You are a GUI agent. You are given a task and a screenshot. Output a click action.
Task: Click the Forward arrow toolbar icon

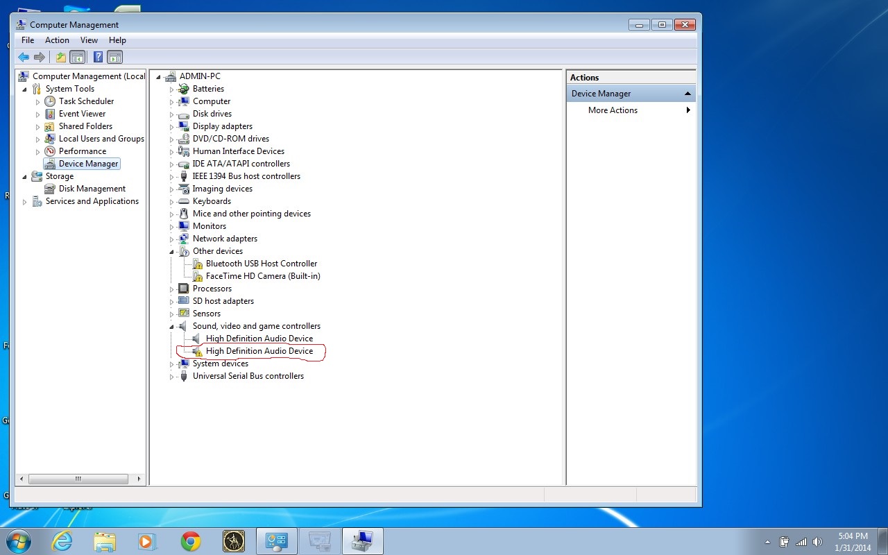pyautogui.click(x=40, y=57)
